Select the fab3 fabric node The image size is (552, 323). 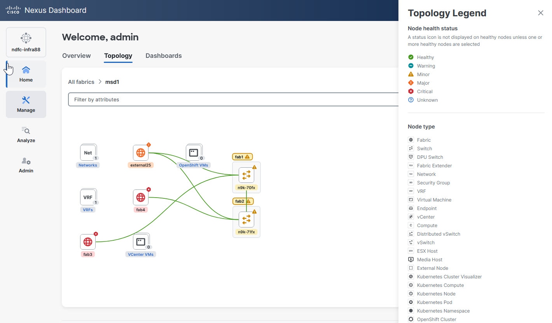[x=88, y=242]
